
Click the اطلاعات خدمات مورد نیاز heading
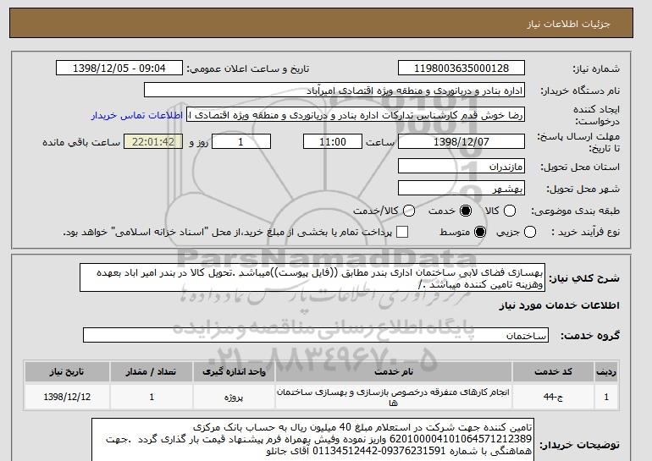click(x=559, y=305)
